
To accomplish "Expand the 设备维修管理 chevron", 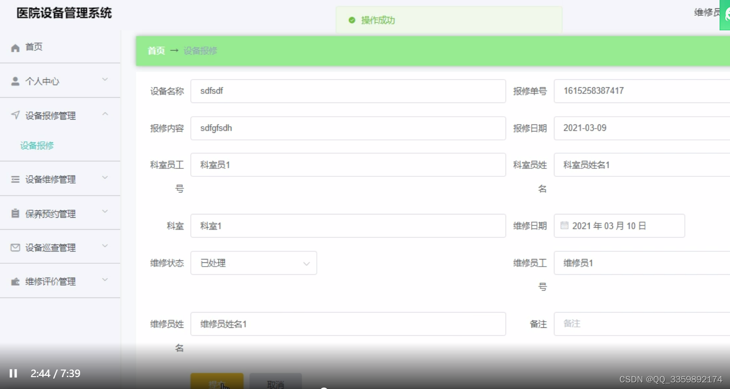I will (105, 177).
